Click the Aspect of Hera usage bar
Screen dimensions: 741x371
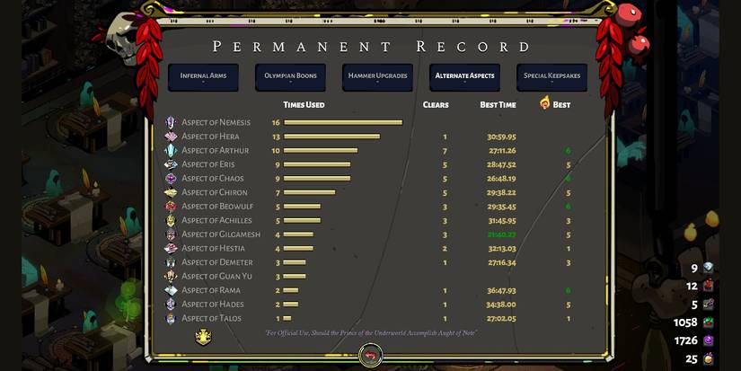coord(332,137)
